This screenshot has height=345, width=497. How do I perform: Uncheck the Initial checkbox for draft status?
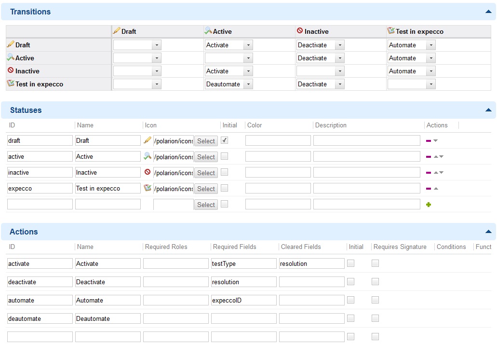click(225, 140)
